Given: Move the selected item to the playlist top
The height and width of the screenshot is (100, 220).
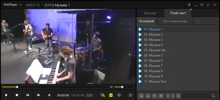Looking at the screenshot, I should coord(141,96).
